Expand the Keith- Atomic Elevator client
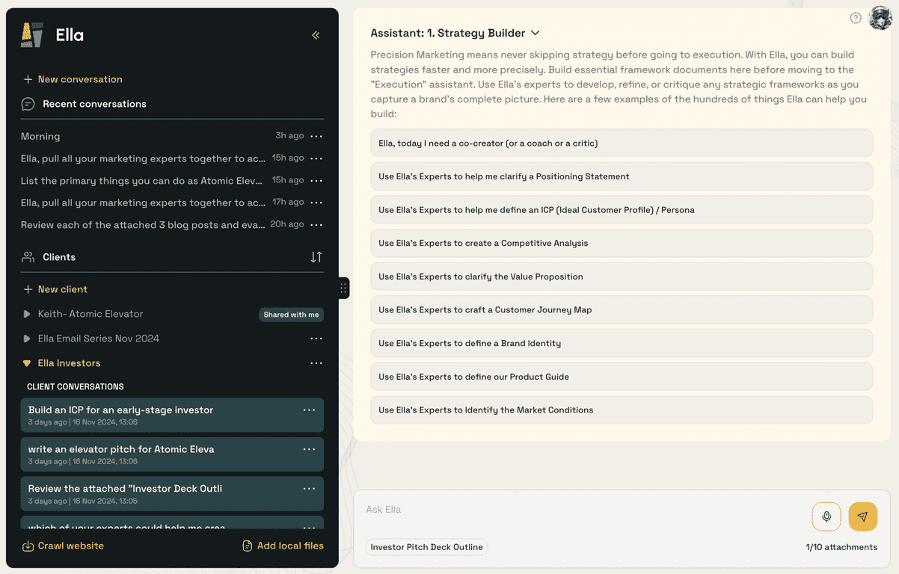Screen dimensions: 899x574 click(27, 315)
